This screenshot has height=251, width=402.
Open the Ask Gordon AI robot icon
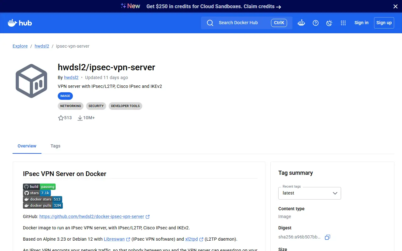301,23
